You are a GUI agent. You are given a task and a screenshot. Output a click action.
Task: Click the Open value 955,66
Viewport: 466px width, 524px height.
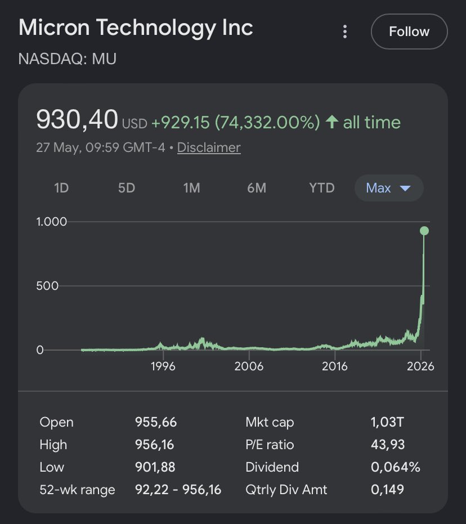point(156,422)
